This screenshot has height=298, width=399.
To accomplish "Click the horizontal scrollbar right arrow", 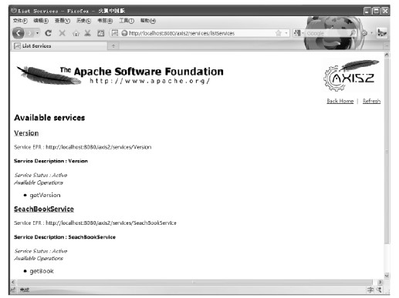I will 380,282.
